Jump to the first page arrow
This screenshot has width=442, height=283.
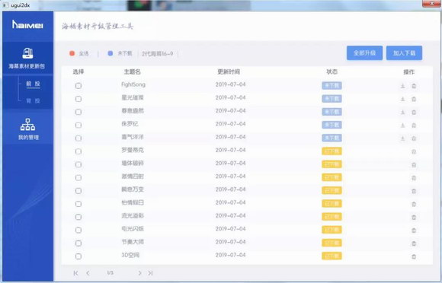tap(75, 273)
